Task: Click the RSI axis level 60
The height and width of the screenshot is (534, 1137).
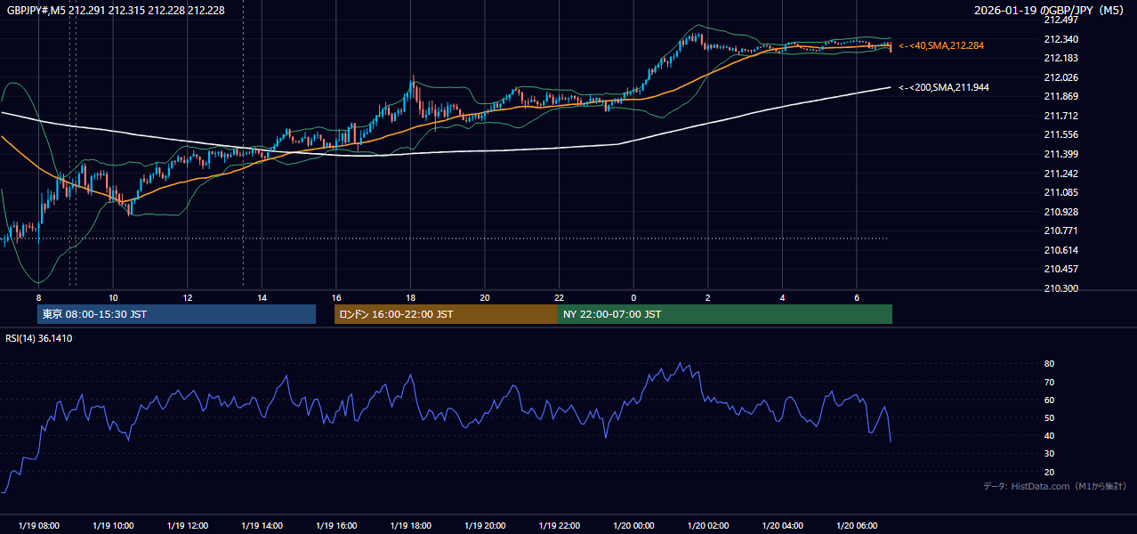Action: (1049, 400)
